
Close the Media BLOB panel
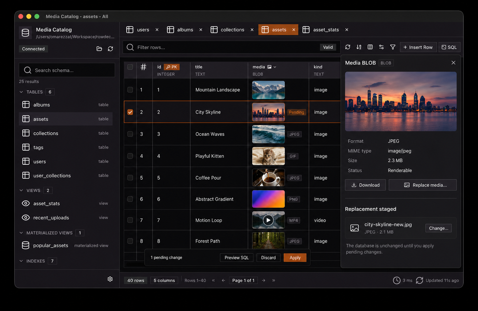(453, 63)
